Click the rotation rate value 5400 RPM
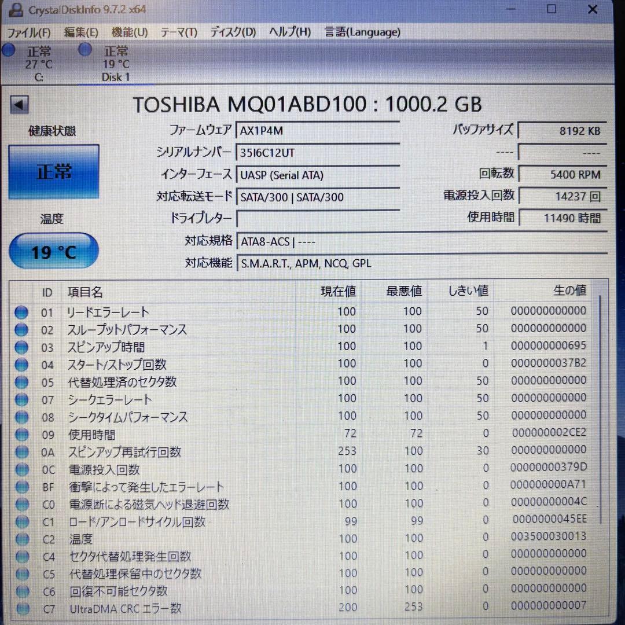This screenshot has width=625, height=625. click(x=562, y=175)
